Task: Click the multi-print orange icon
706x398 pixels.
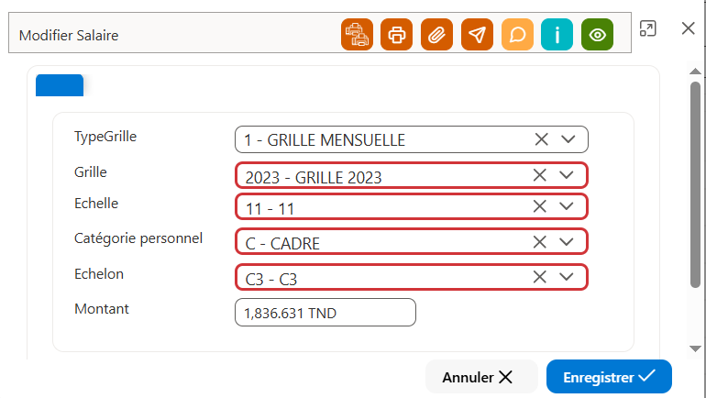Action: pyautogui.click(x=357, y=35)
